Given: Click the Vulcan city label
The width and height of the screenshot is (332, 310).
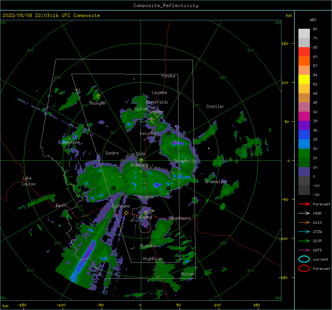Looking at the screenshot, I should click(x=187, y=274).
